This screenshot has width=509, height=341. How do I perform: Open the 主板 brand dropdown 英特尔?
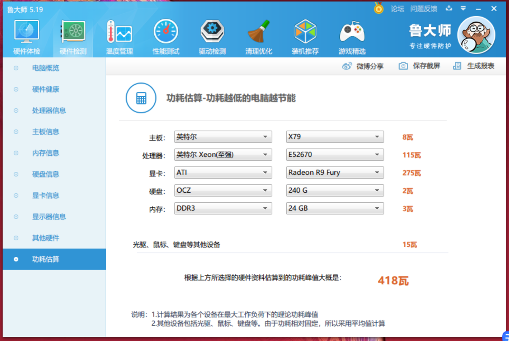pos(223,137)
